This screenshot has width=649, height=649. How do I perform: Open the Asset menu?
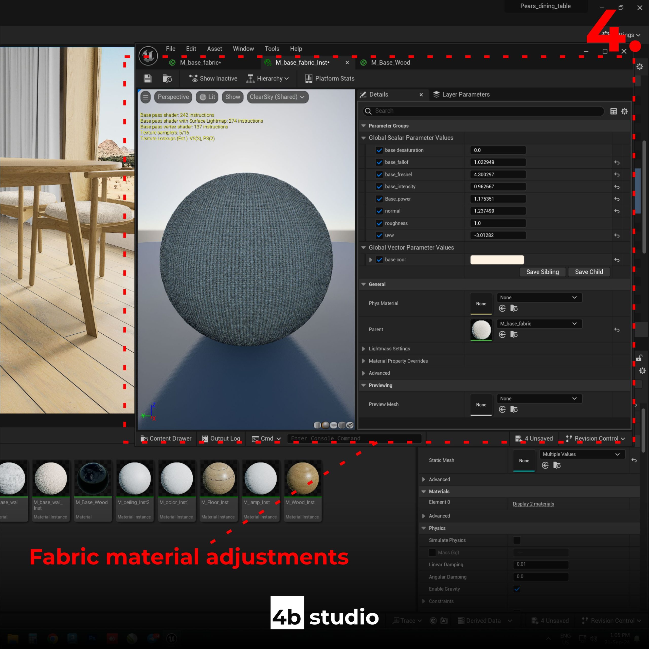214,49
